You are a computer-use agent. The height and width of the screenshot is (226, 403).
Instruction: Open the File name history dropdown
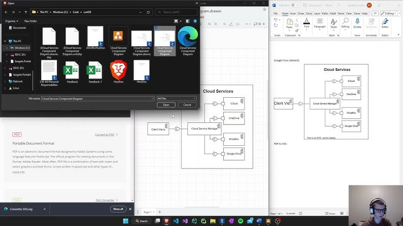152,98
